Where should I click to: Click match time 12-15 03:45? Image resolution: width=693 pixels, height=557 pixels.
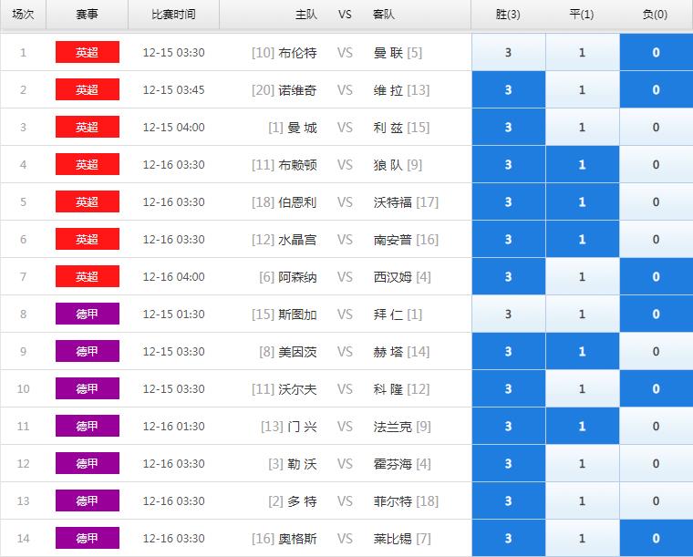(x=173, y=90)
